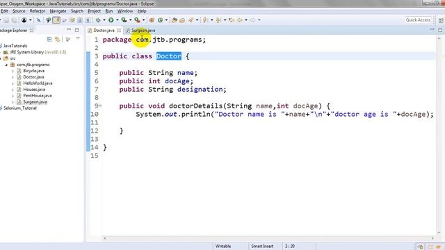Click Collapse All in Package Explorer
The width and height of the screenshot is (445, 250).
pos(49,39)
